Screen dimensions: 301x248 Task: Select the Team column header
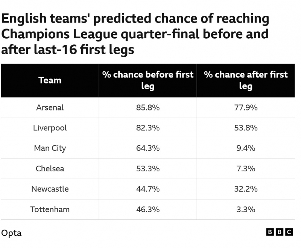pyautogui.click(x=50, y=80)
